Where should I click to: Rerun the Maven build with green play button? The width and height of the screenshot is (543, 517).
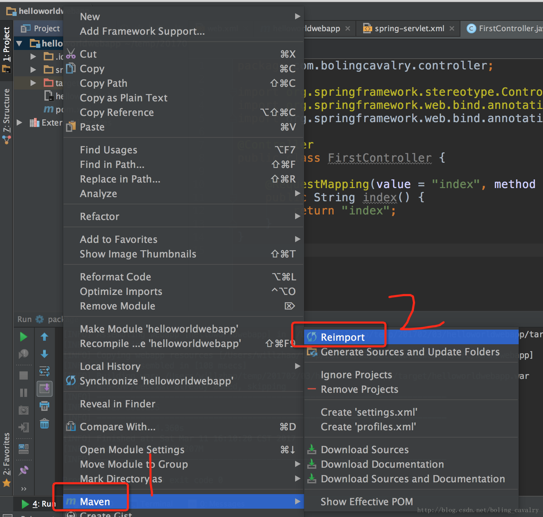click(x=23, y=337)
